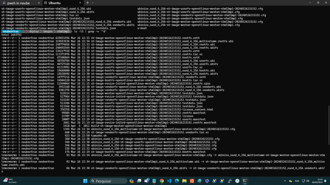Close the pwsh in neube tab
Screen dimensions: 330x185
(39, 3)
